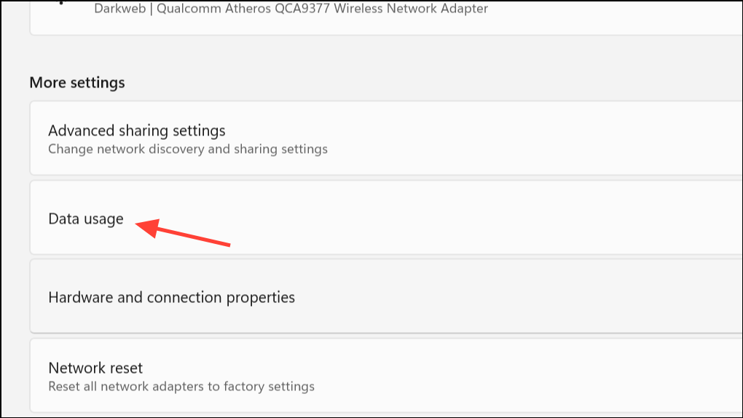Click the red arrow pointing at Data usage

[x=186, y=231]
